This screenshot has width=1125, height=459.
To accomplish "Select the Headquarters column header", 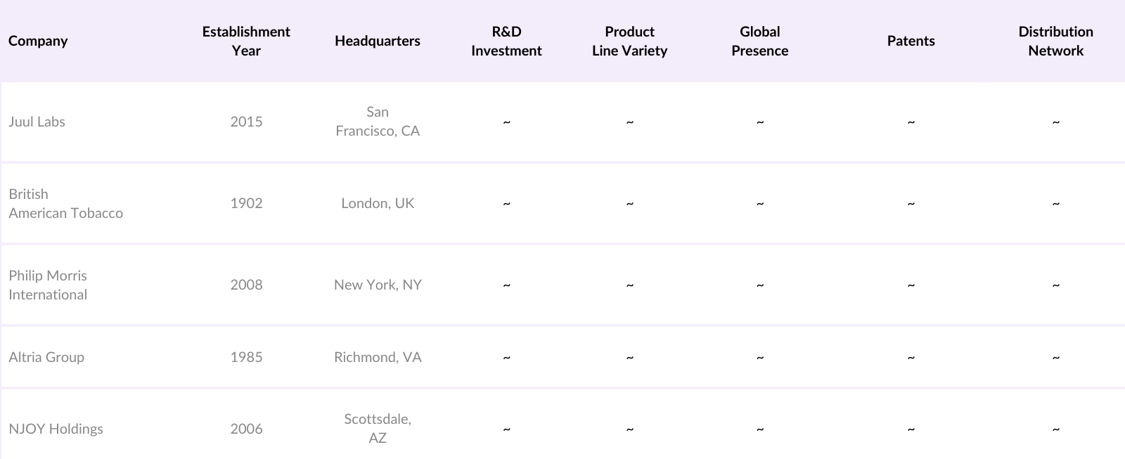I will pyautogui.click(x=378, y=41).
